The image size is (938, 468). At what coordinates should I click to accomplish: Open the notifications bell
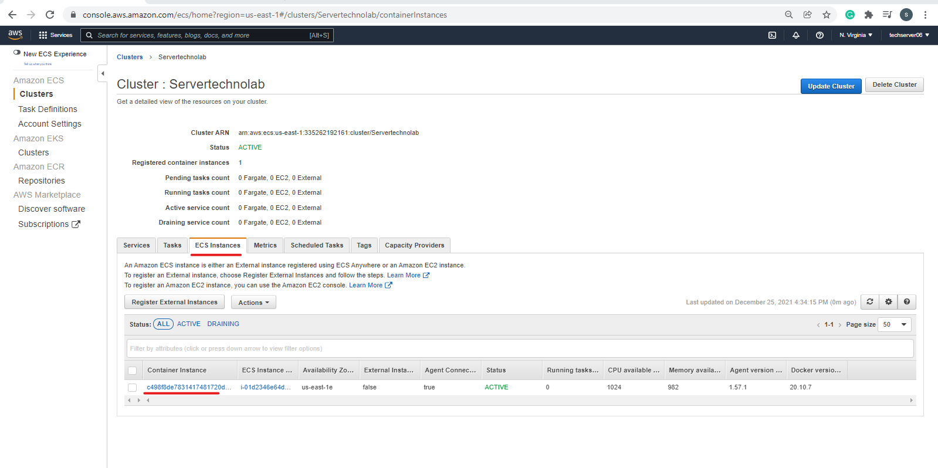(796, 35)
